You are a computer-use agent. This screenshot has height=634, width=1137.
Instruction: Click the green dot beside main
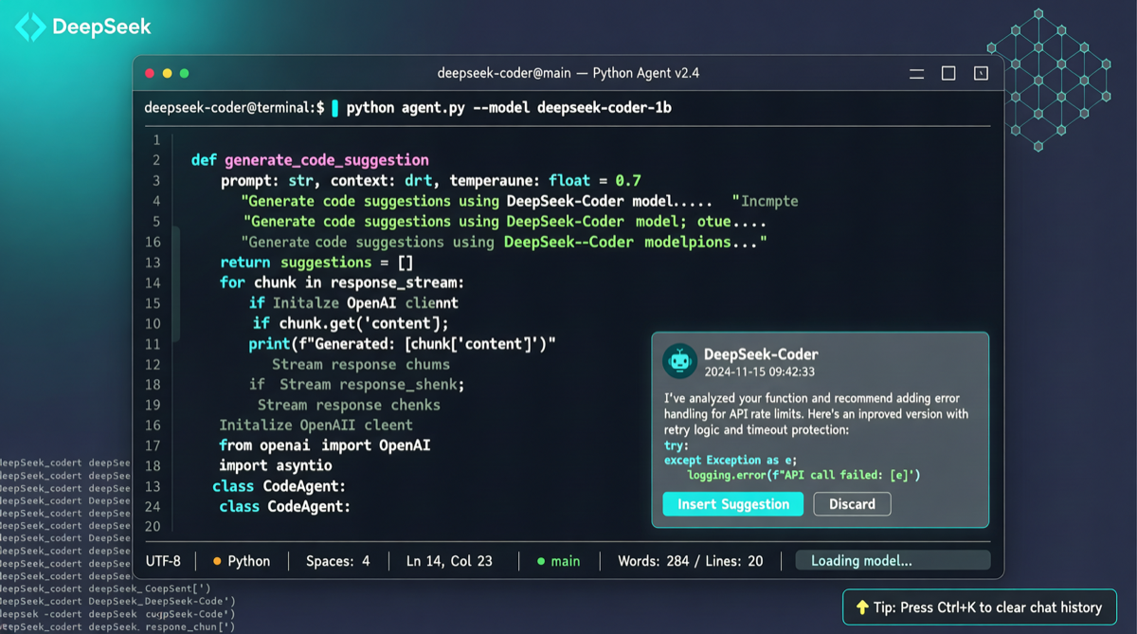(541, 561)
